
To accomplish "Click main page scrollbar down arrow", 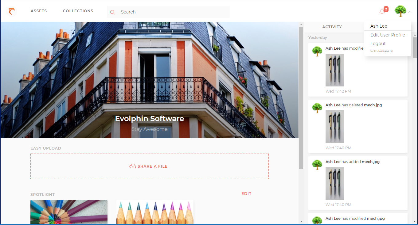I will pyautogui.click(x=301, y=221).
